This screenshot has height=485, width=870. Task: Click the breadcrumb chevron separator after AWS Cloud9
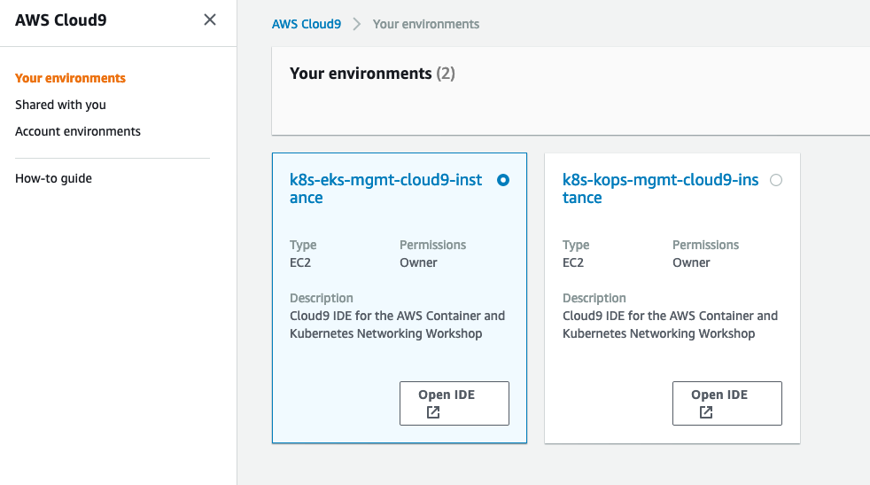pyautogui.click(x=357, y=25)
